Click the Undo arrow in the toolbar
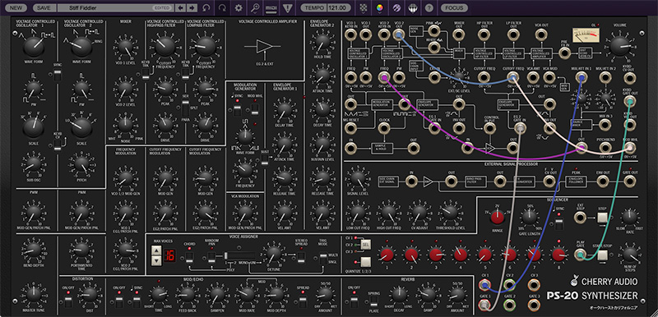Image resolution: width=658 pixels, height=317 pixels. click(x=206, y=7)
